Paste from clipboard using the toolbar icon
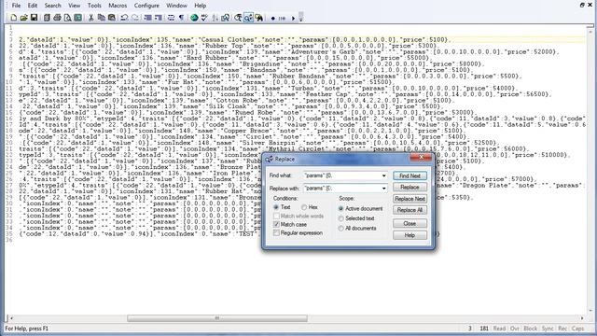Image resolution: width=597 pixels, height=336 pixels. click(112, 18)
